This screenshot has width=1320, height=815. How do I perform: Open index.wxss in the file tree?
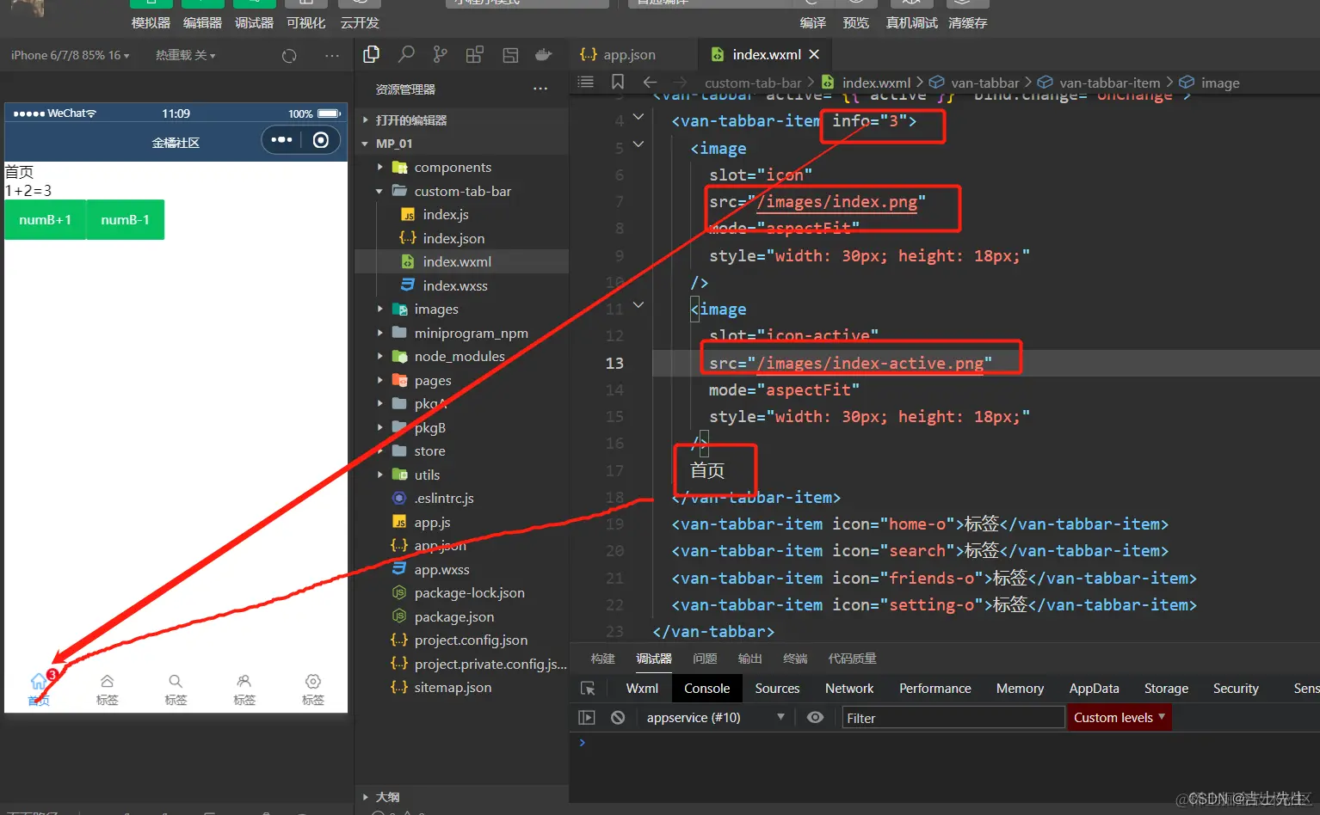(x=461, y=285)
